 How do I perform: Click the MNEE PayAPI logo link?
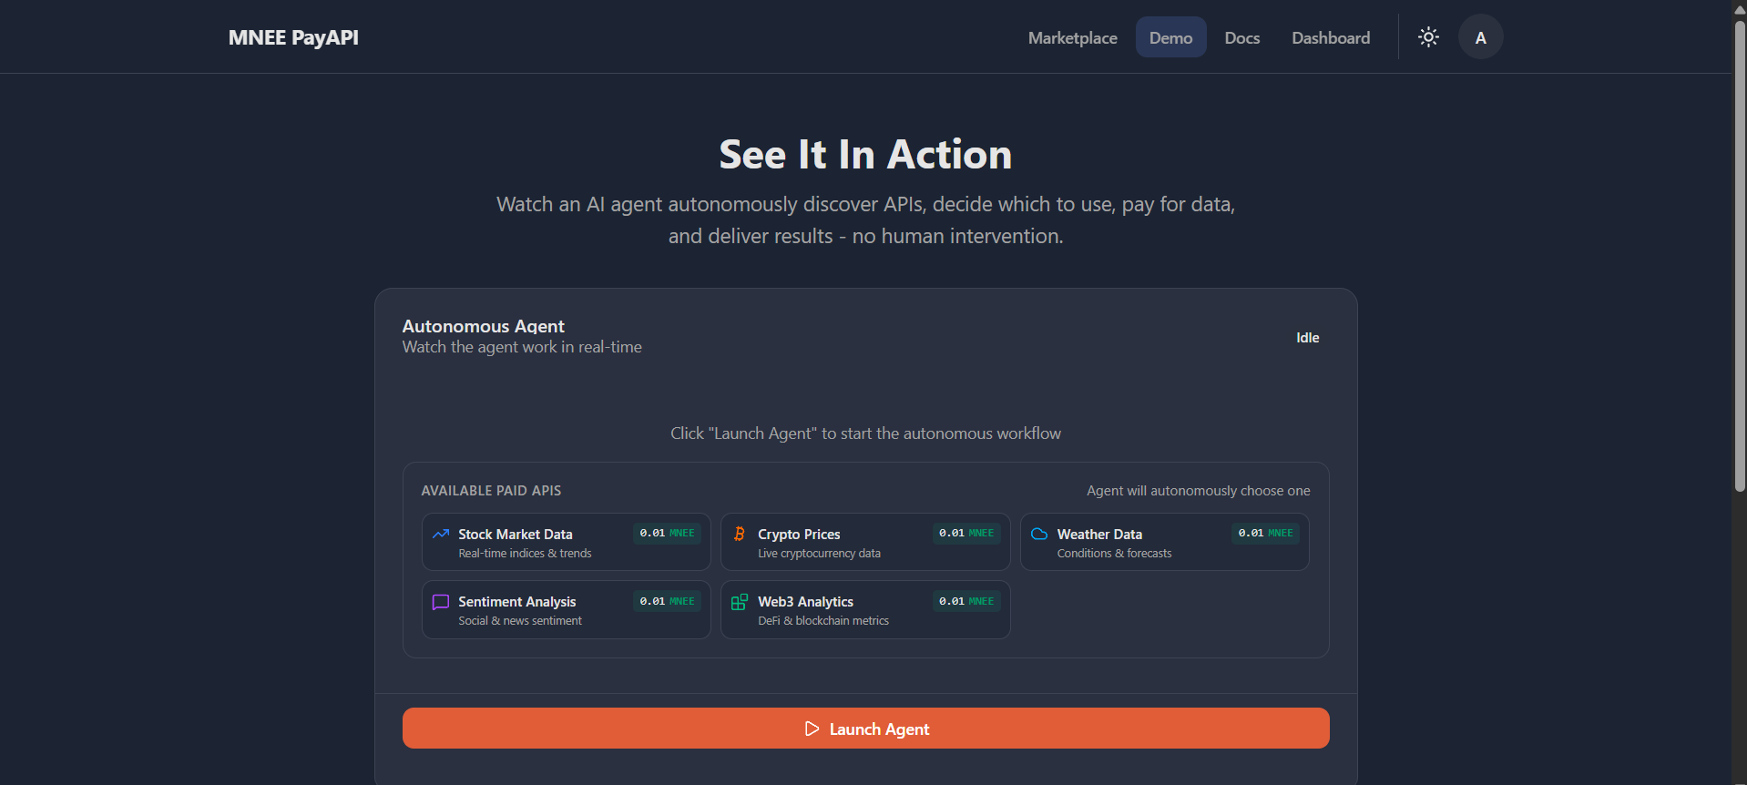tap(293, 37)
